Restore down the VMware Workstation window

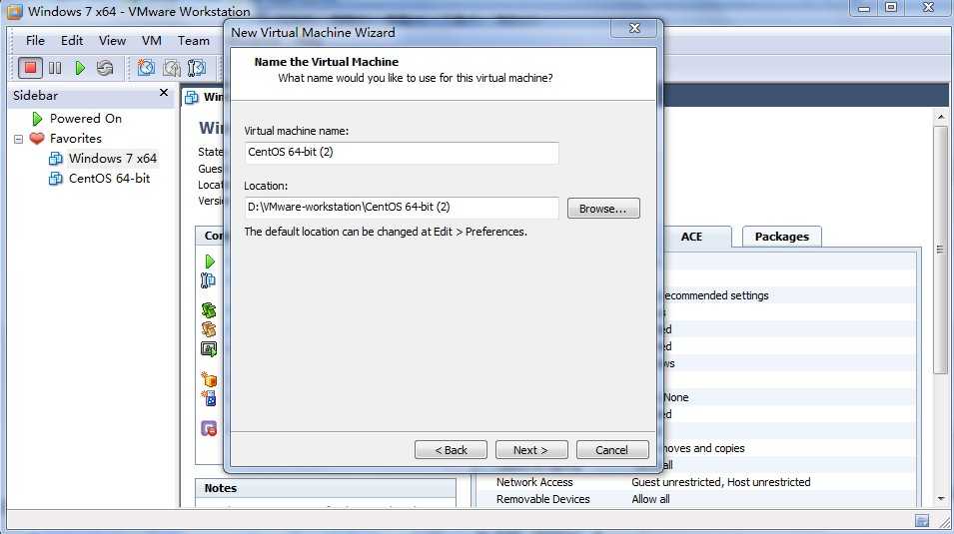pyautogui.click(x=891, y=8)
